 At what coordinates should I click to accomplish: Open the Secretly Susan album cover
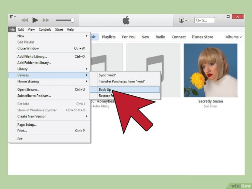[x=210, y=70]
